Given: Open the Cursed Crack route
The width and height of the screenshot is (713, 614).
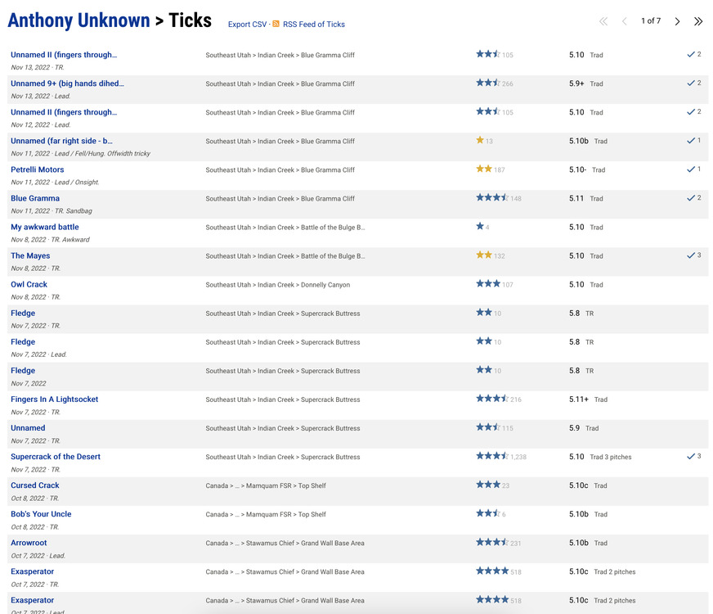Looking at the screenshot, I should 35,485.
